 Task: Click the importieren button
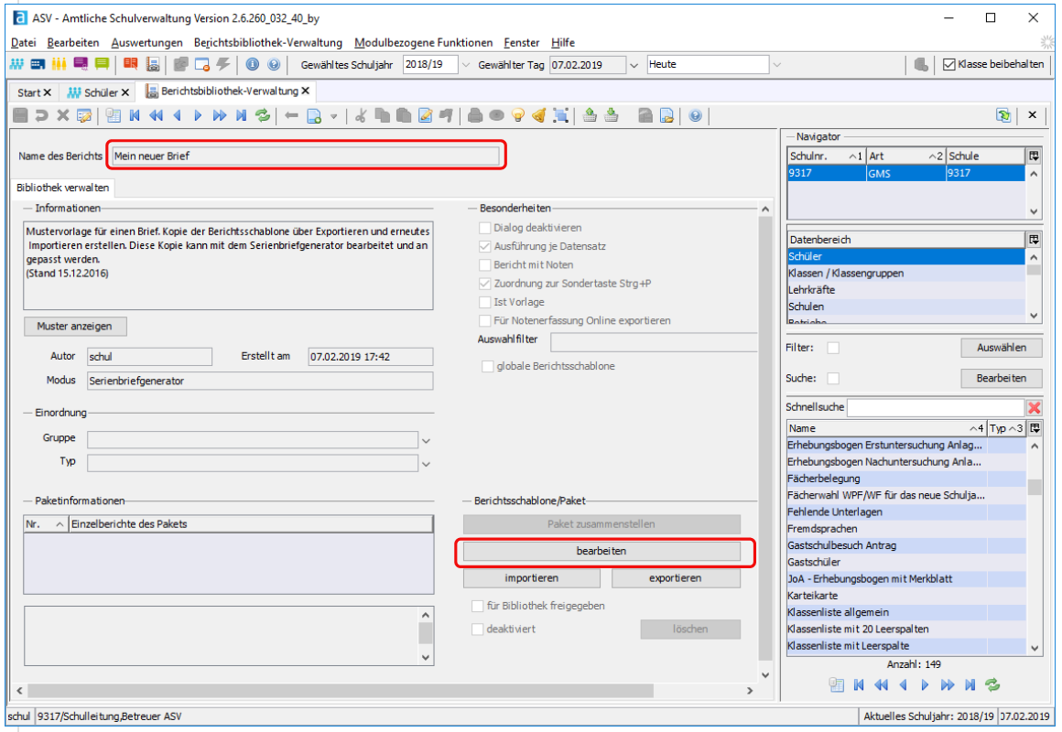[x=532, y=578]
